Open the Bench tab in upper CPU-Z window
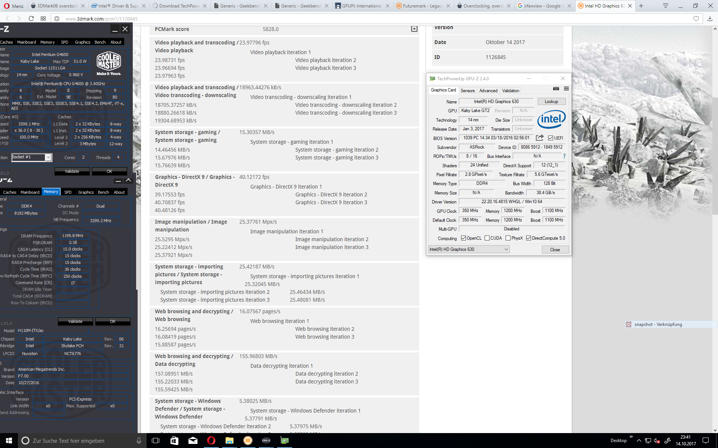Viewport: 718px width, 448px height. point(100,42)
